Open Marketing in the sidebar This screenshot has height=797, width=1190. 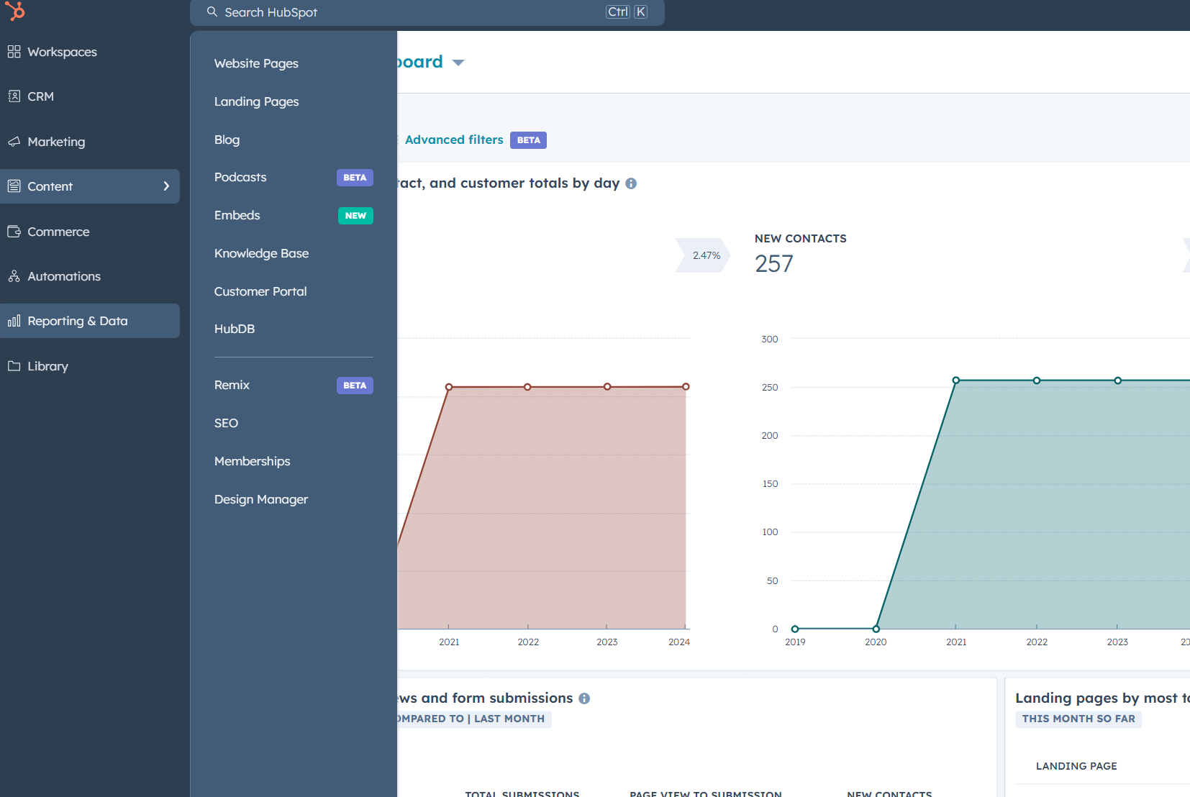click(90, 142)
